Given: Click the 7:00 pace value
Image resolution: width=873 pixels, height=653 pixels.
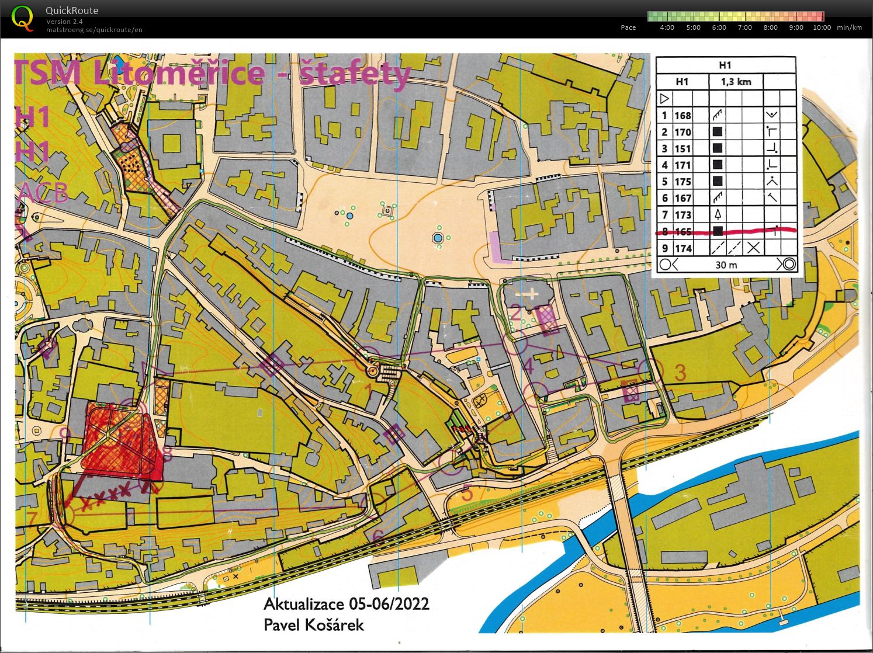Looking at the screenshot, I should (744, 27).
